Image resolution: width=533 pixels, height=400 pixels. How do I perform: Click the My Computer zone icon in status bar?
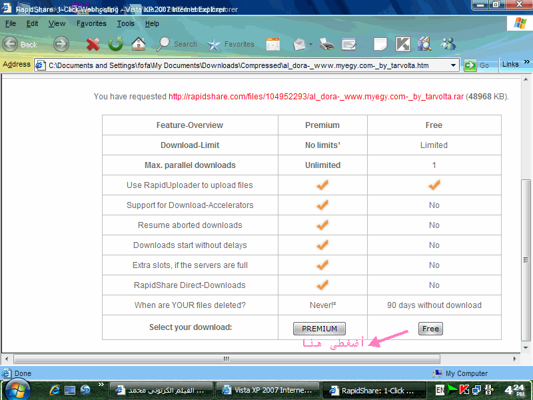tap(438, 373)
